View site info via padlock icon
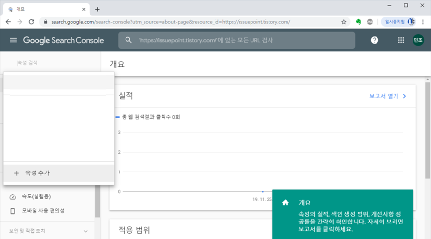This screenshot has width=431, height=239. [x=46, y=22]
